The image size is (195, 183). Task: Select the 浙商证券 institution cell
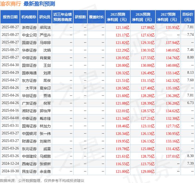point(29,28)
